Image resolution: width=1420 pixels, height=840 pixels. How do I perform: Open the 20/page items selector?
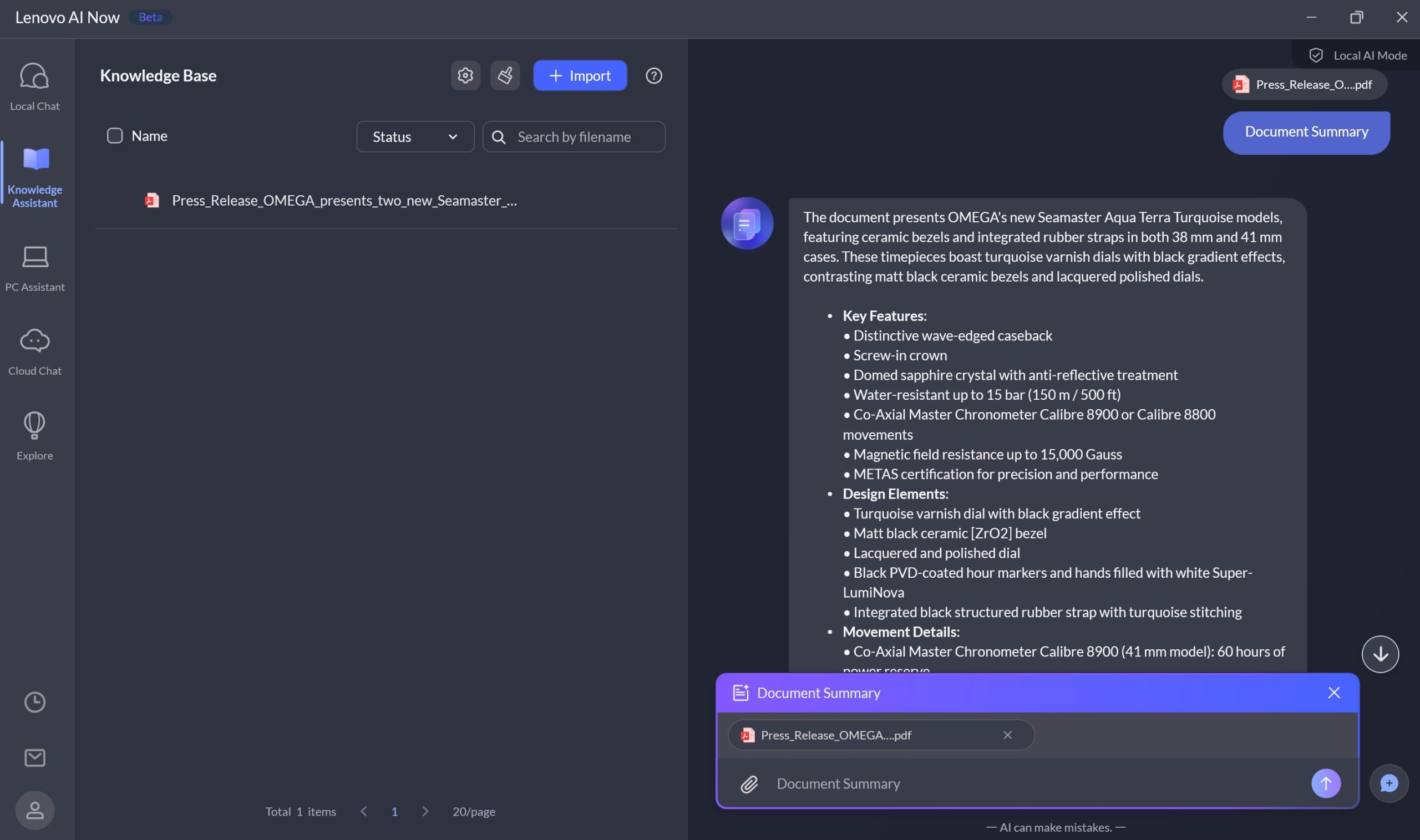coord(473,811)
